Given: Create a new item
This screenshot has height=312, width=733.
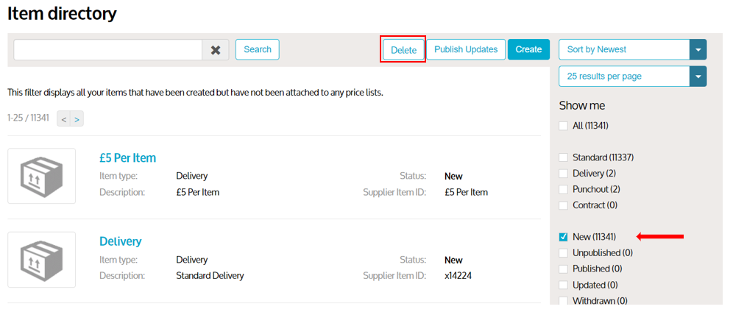Looking at the screenshot, I should pos(528,49).
